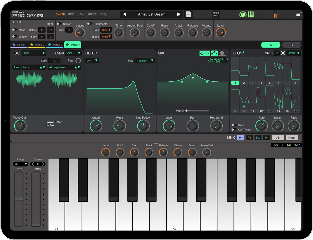The height and width of the screenshot is (240, 313).
Task: Toggle link for P1
Action: [x=241, y=138]
